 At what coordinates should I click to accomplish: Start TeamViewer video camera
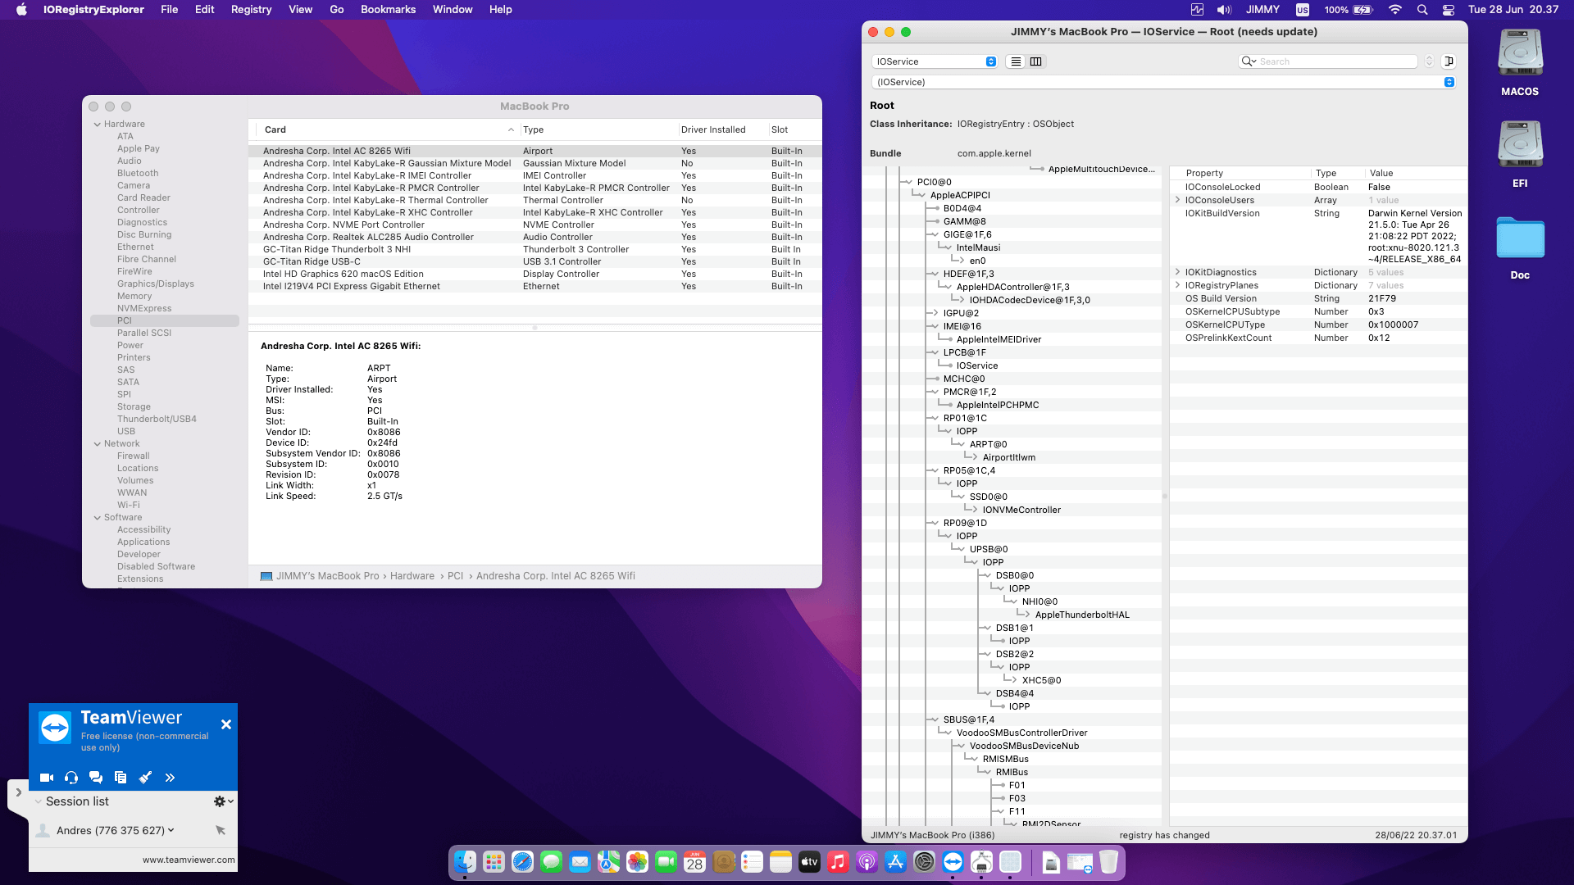coord(47,778)
